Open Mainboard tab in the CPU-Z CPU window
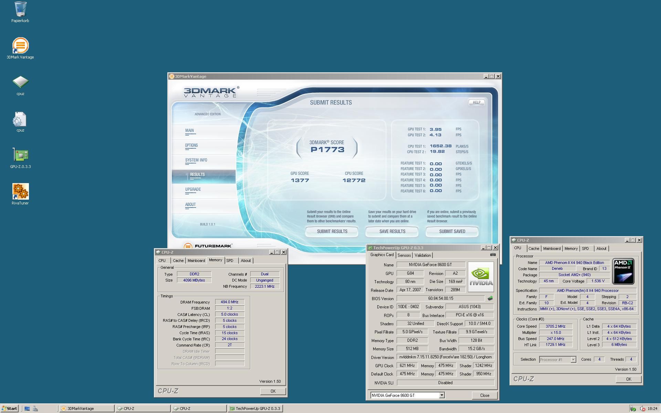The width and height of the screenshot is (661, 413). [552, 248]
